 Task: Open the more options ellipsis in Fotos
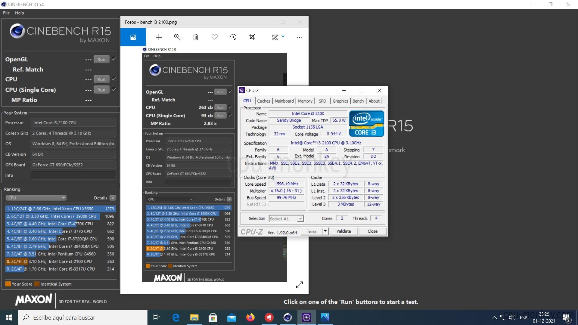(x=299, y=37)
